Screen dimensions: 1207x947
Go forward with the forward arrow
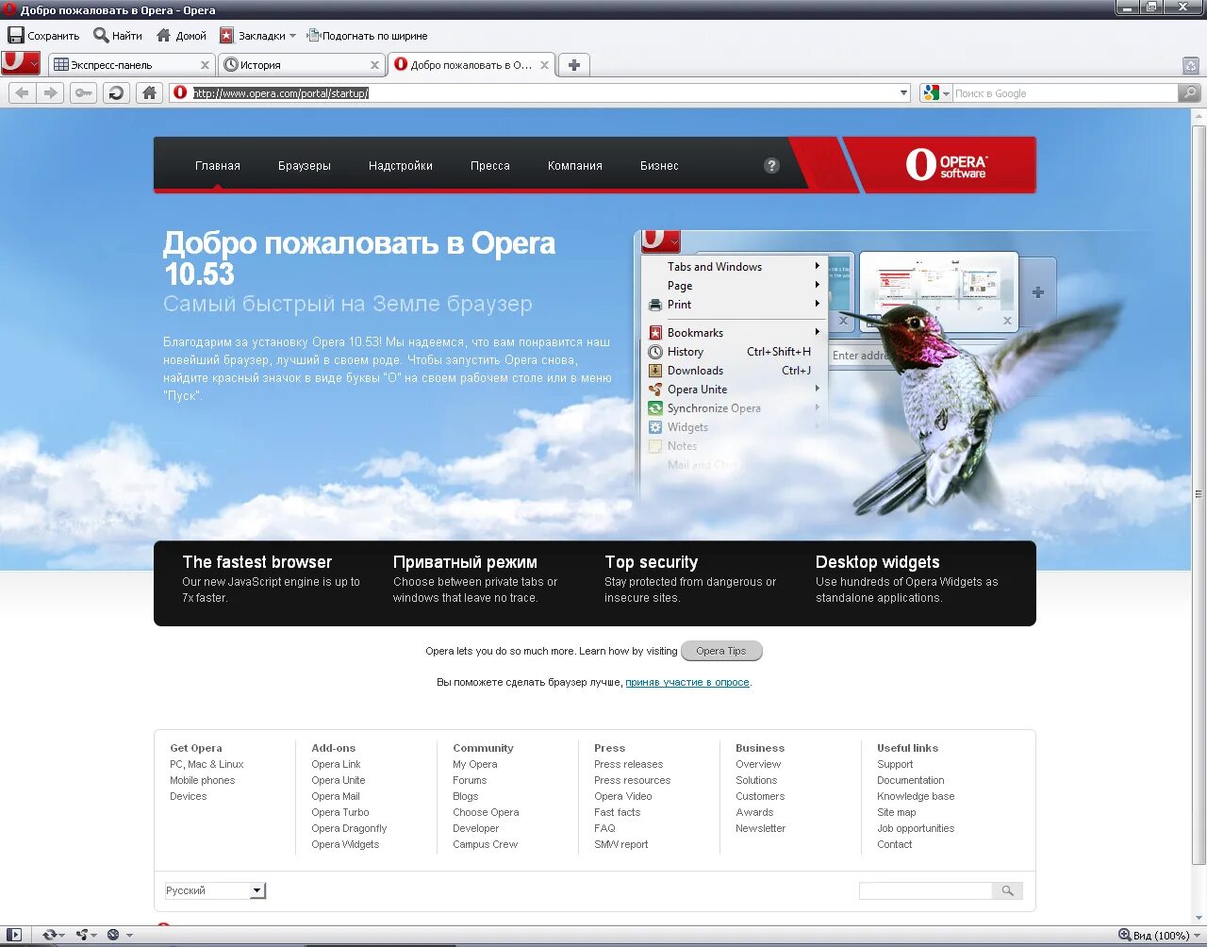(51, 92)
